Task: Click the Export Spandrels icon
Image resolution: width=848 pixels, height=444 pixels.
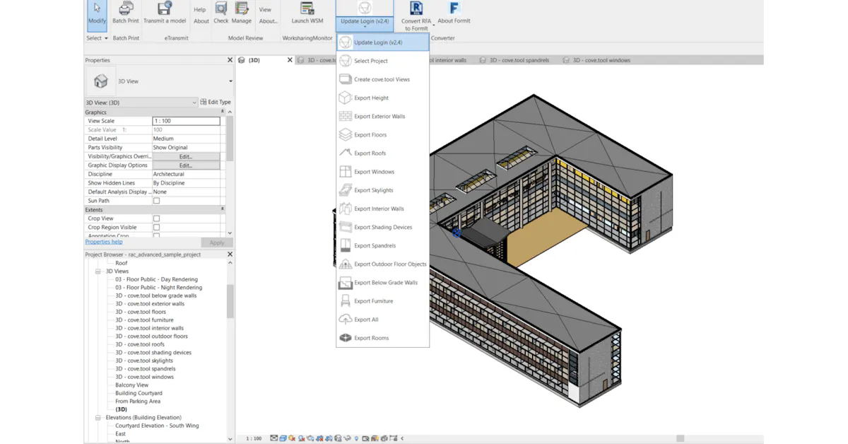Action: (345, 245)
